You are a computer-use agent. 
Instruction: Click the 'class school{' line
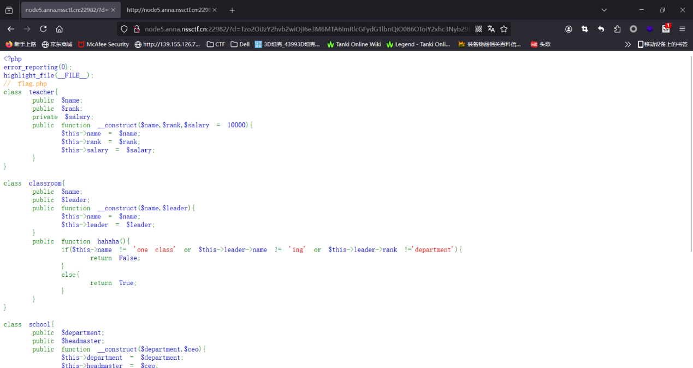pyautogui.click(x=29, y=324)
